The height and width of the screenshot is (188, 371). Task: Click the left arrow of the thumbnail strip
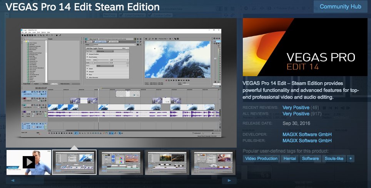click(x=12, y=180)
